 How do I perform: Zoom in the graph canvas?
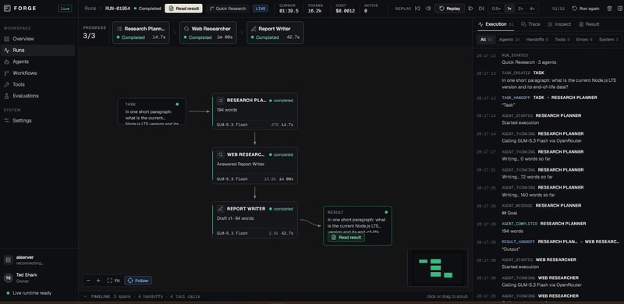98,281
